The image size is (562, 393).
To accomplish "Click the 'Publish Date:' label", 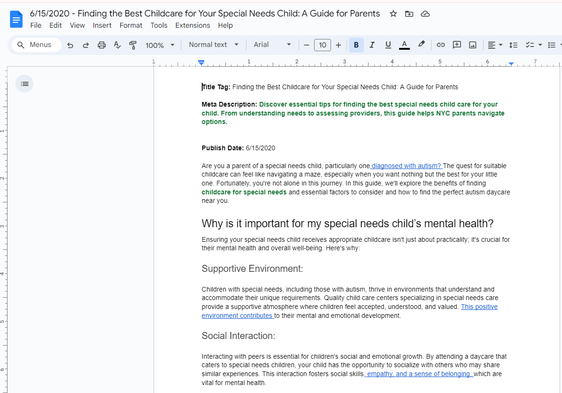I will [223, 148].
